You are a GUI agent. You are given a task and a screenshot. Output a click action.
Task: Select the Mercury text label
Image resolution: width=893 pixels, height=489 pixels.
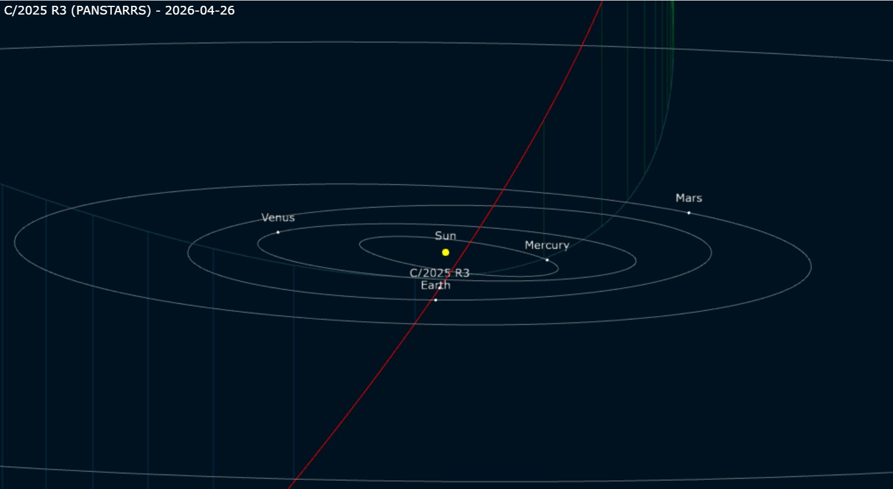(546, 245)
